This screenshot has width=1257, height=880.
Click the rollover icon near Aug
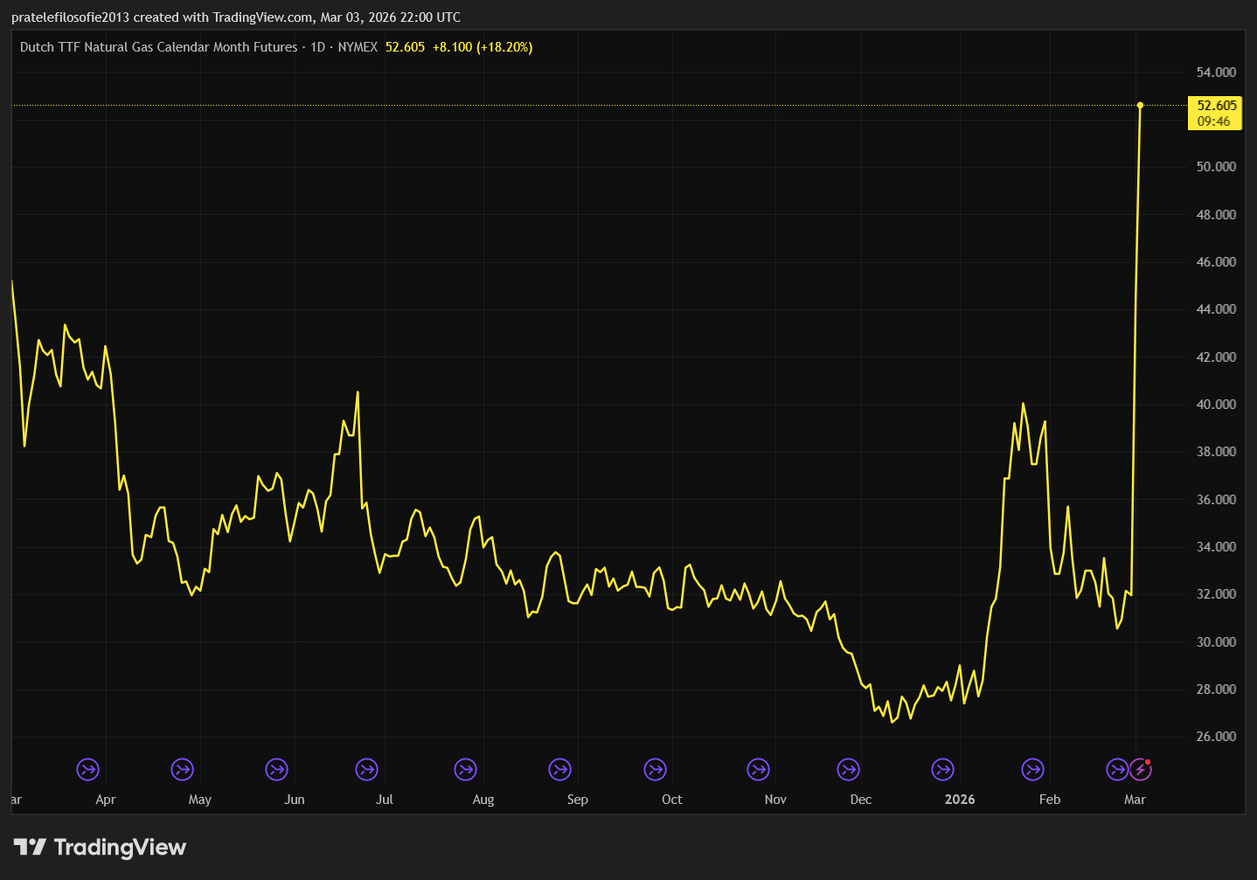click(465, 770)
